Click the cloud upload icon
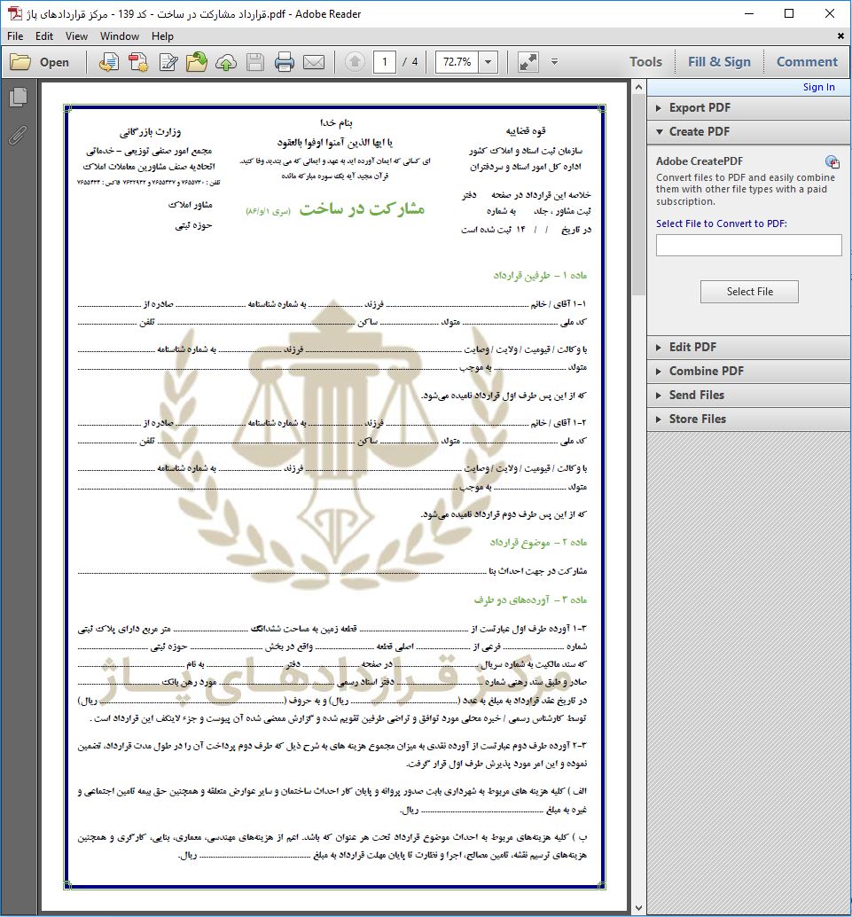Viewport: 852px width, 917px height. pyautogui.click(x=226, y=62)
